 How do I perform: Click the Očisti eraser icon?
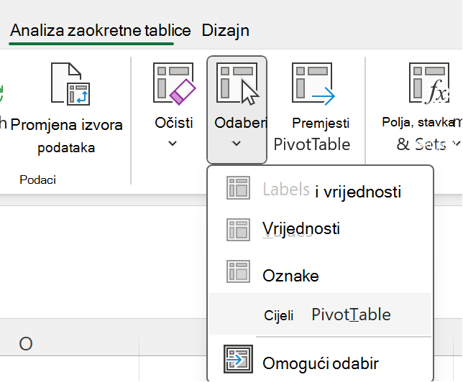click(x=174, y=84)
